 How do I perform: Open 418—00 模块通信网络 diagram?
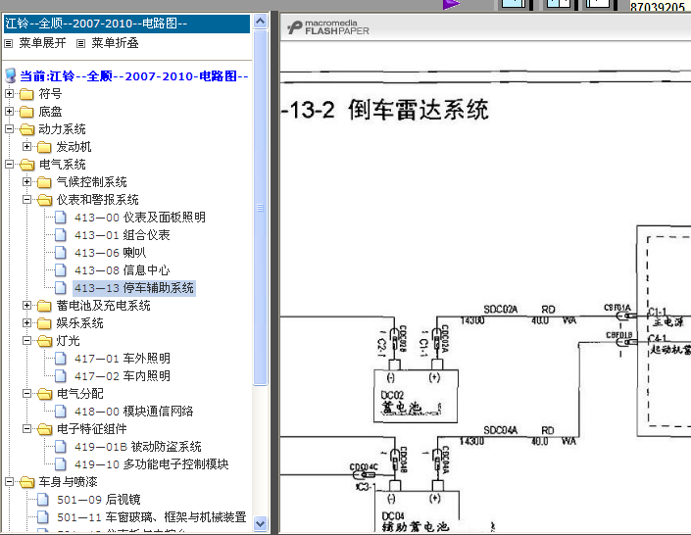click(134, 412)
